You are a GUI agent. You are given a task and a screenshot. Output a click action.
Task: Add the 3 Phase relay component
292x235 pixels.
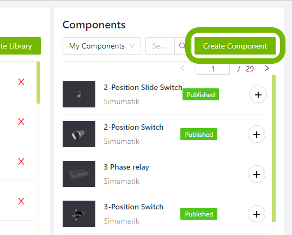point(257,174)
